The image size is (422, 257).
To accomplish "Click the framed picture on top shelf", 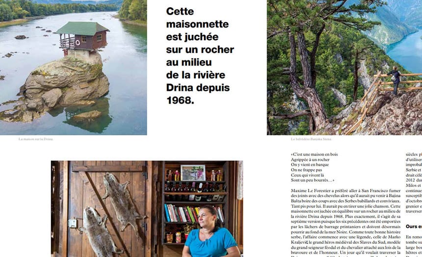I will point(193,173).
